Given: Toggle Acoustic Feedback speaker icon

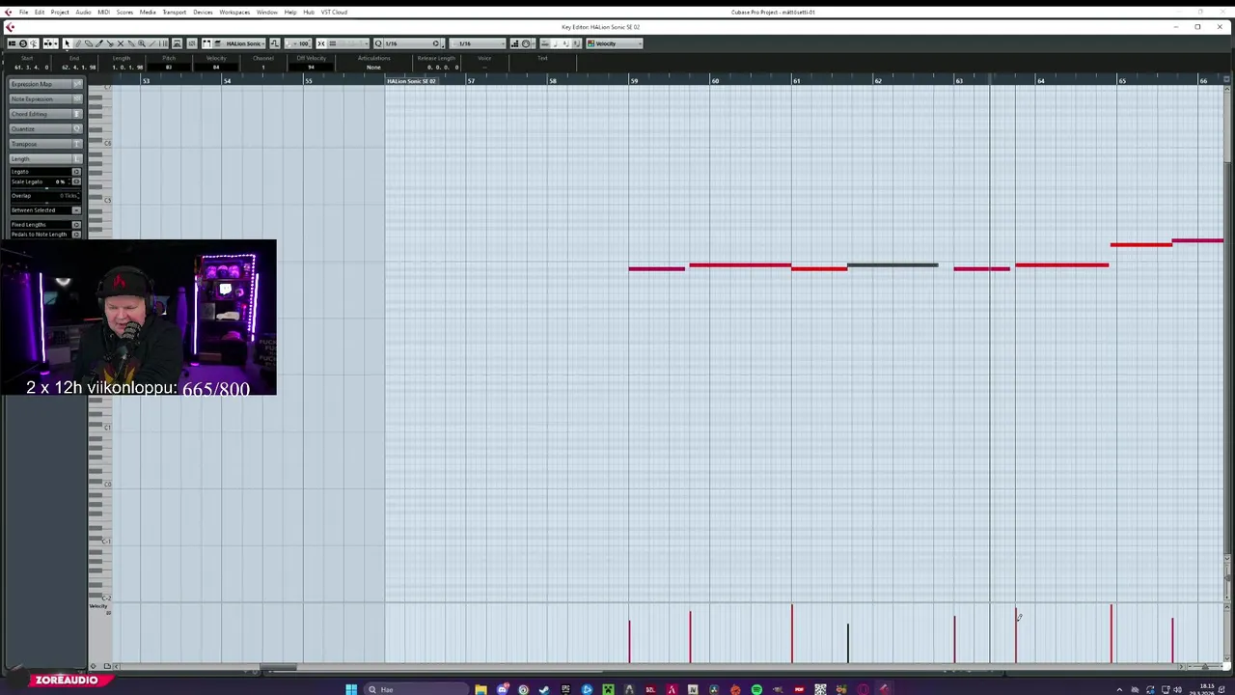Looking at the screenshot, I should pos(34,43).
